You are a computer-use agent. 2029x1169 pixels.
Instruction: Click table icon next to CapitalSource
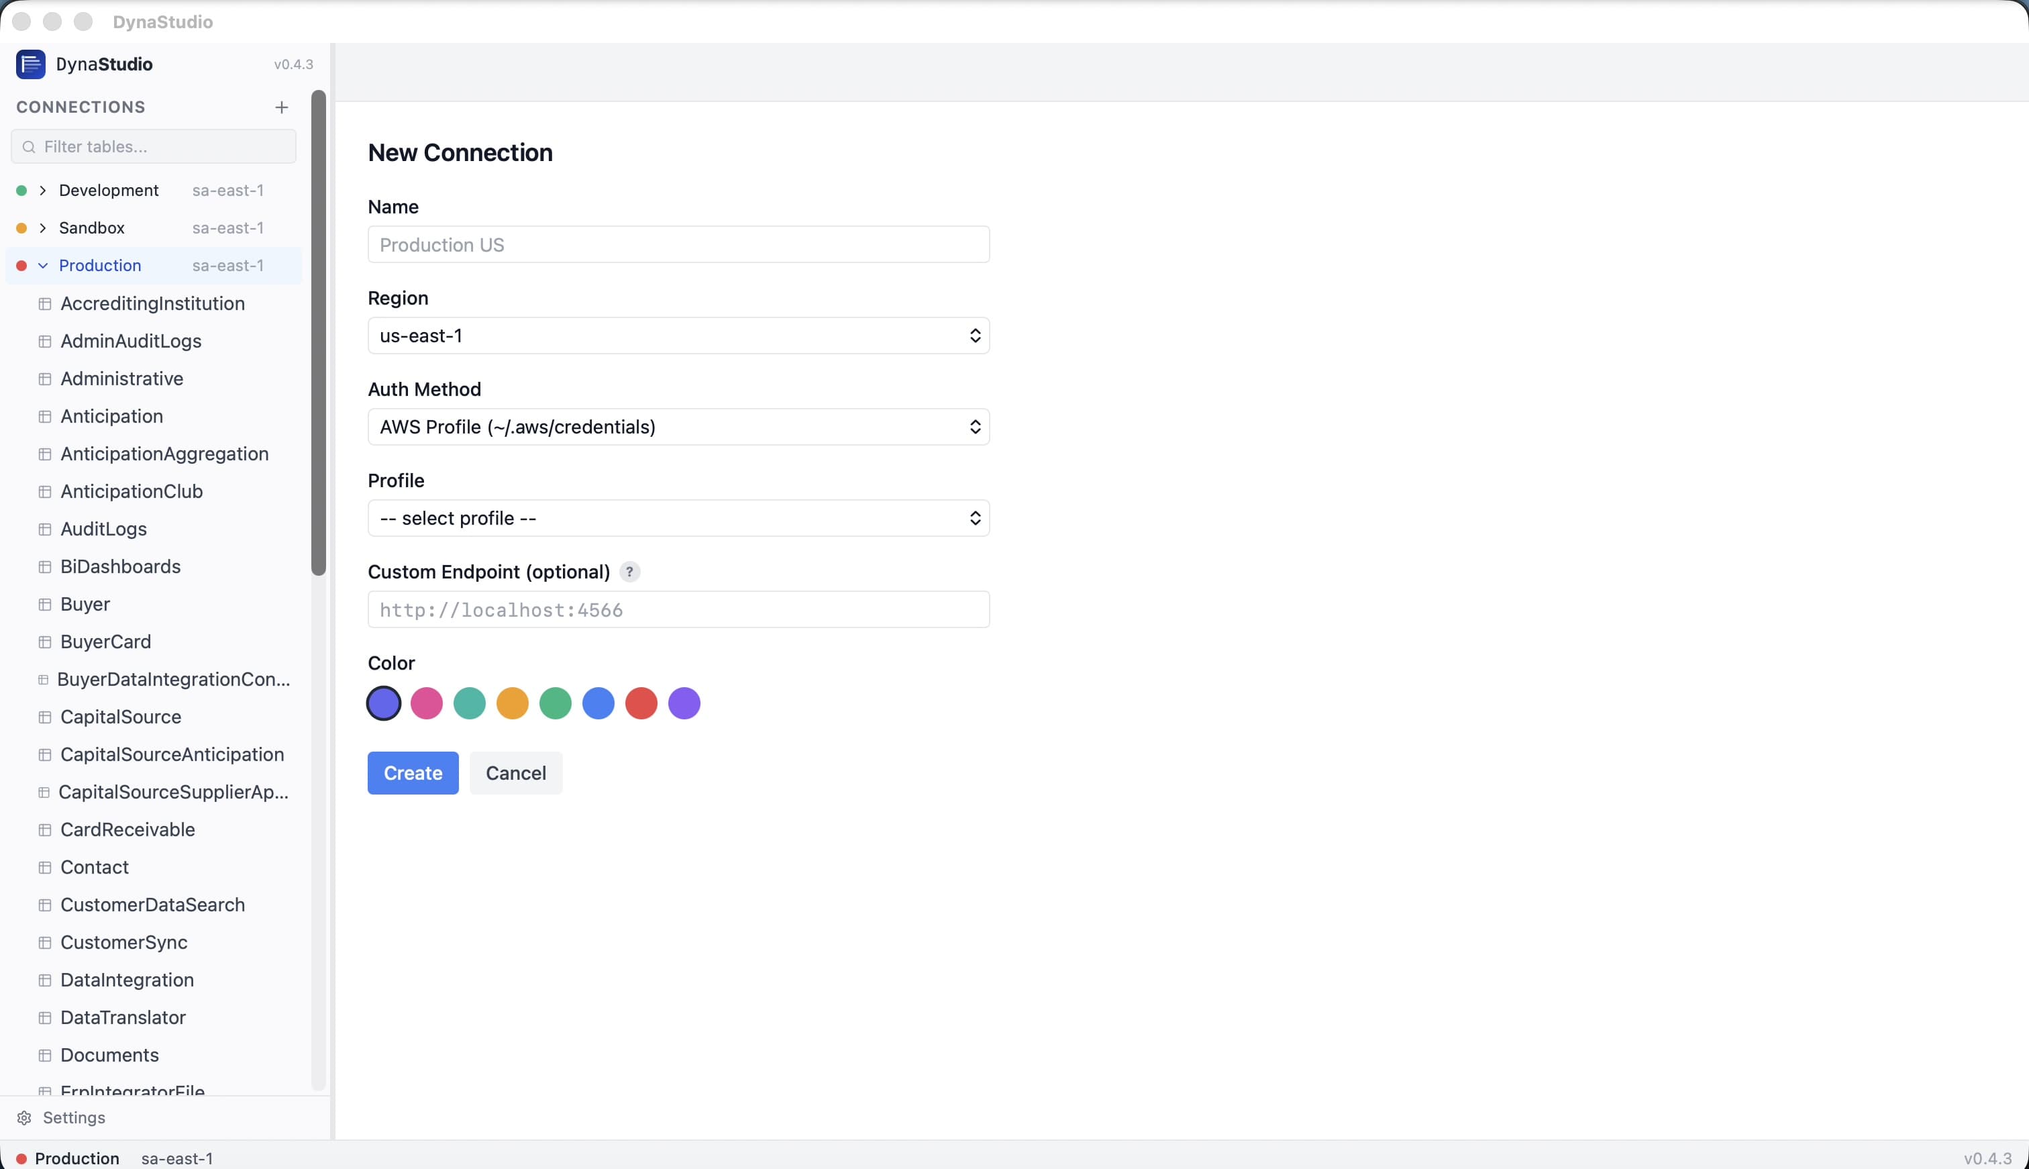[45, 717]
